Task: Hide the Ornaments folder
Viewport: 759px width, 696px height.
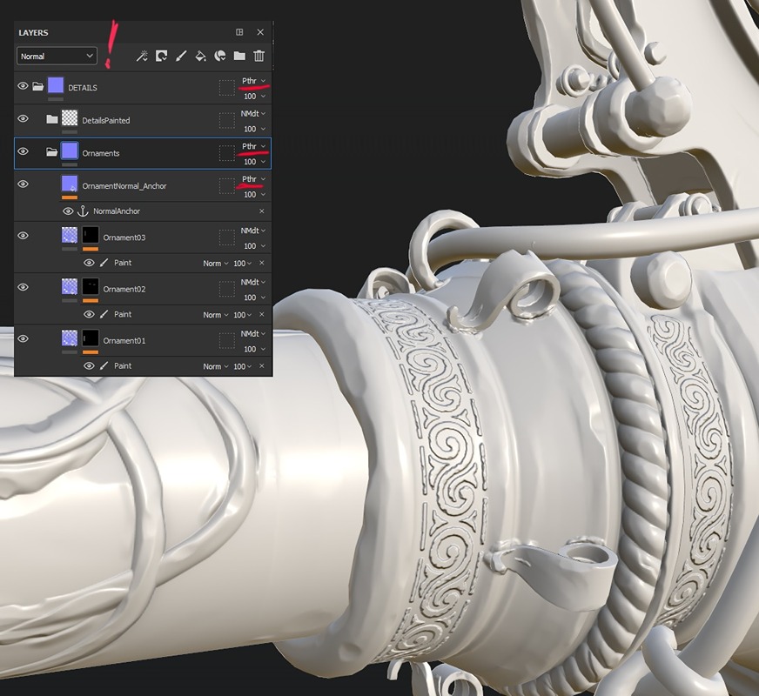Action: [23, 151]
